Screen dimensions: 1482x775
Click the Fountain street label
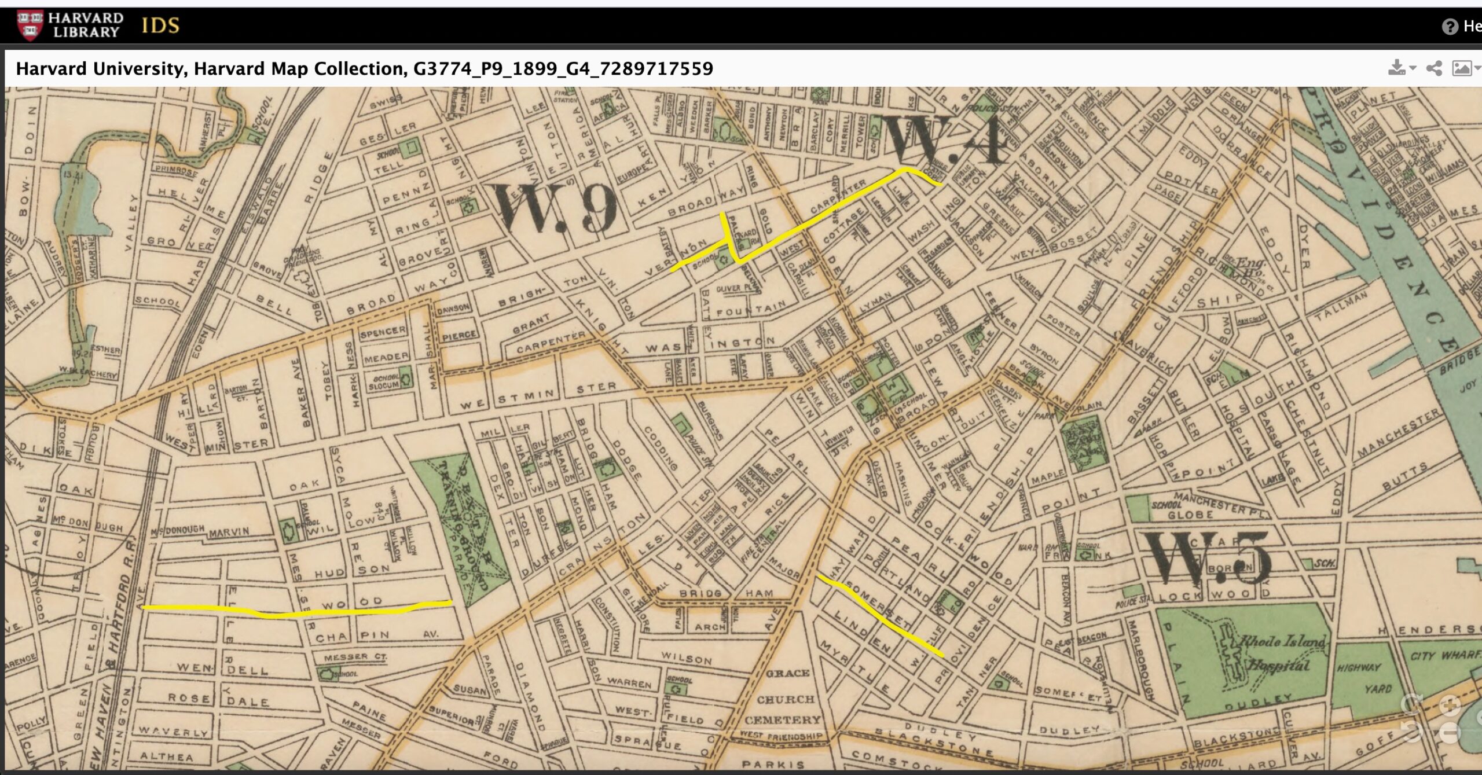click(751, 308)
